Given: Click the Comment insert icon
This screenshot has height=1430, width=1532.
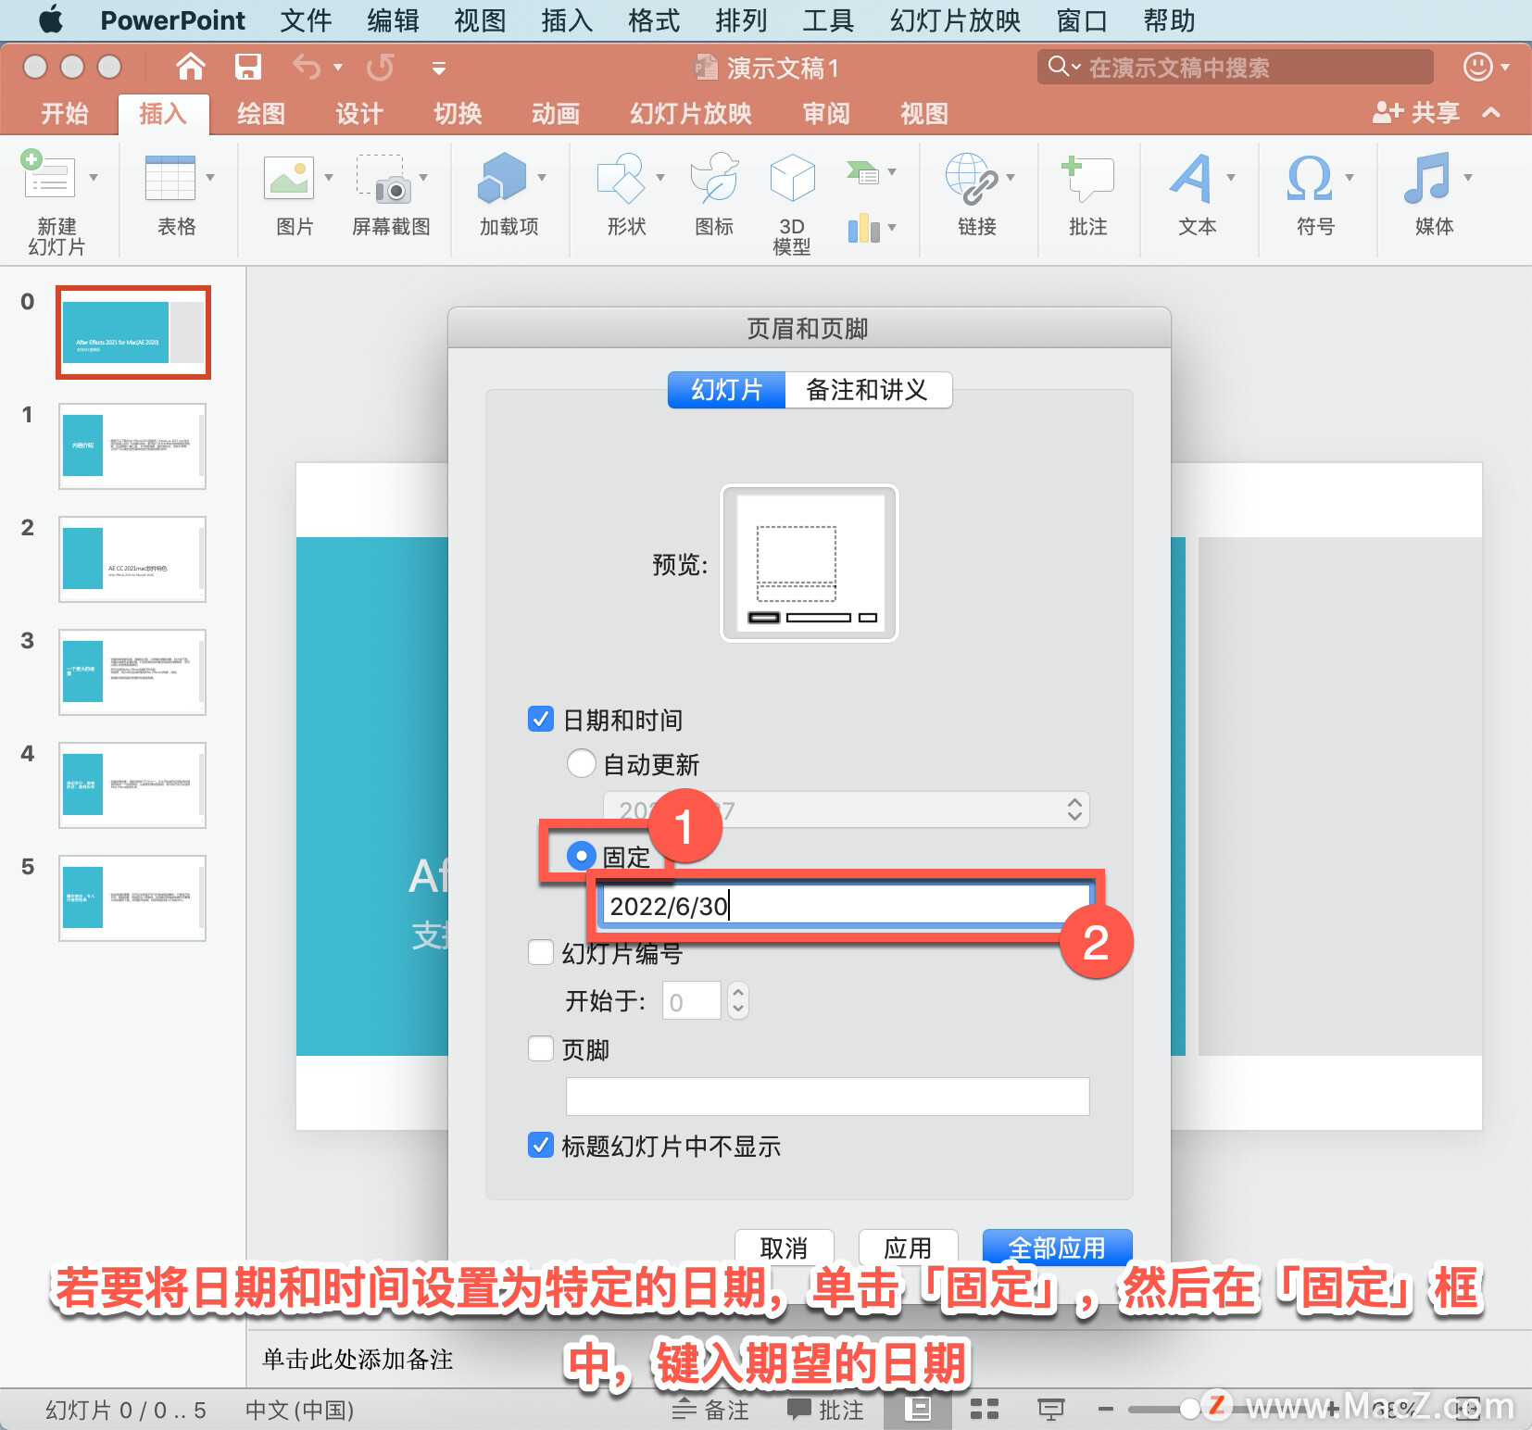Looking at the screenshot, I should (1087, 178).
